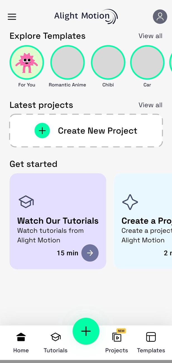Open the Projects tab
Image resolution: width=172 pixels, height=363 pixels.
[116, 342]
